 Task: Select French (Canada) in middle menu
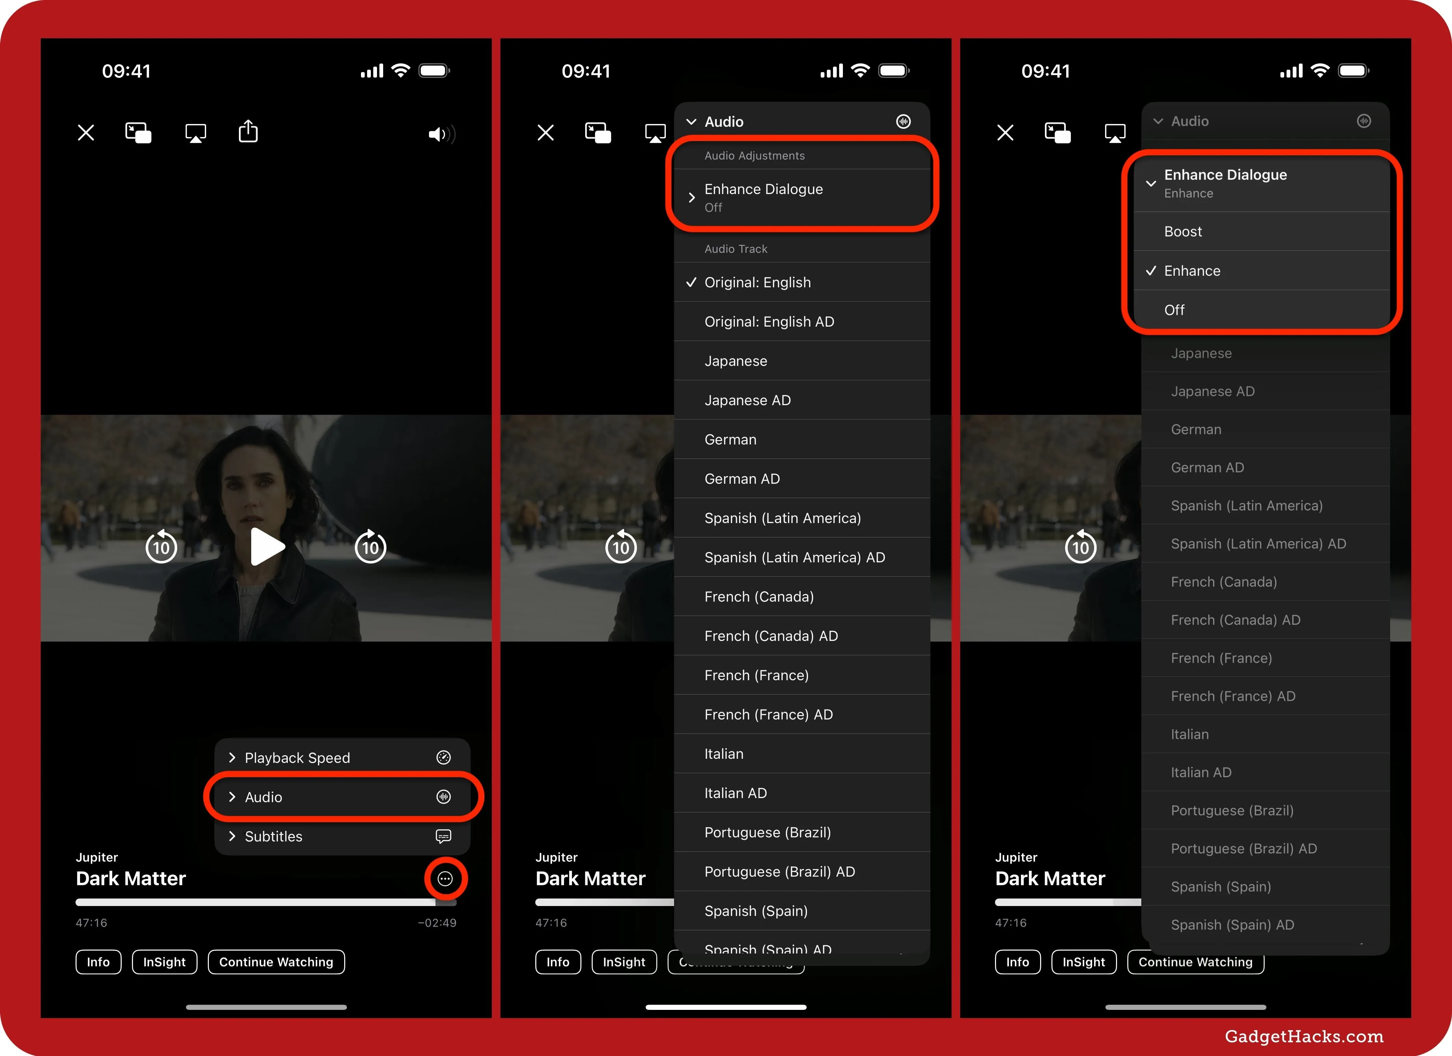pos(802,597)
